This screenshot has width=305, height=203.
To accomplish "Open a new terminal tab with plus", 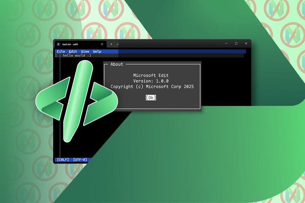I will point(111,44).
